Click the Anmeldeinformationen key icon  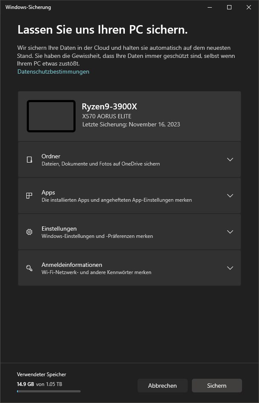click(29, 268)
